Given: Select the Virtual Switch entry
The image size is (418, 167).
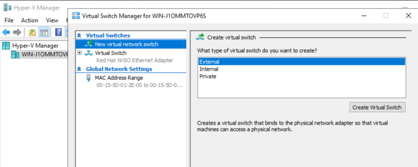Looking at the screenshot, I should click(111, 53).
